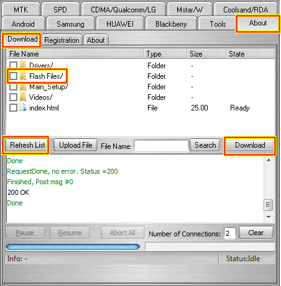Click the empty second progress bar
This screenshot has height=286, width=281.
(x=210, y=246)
